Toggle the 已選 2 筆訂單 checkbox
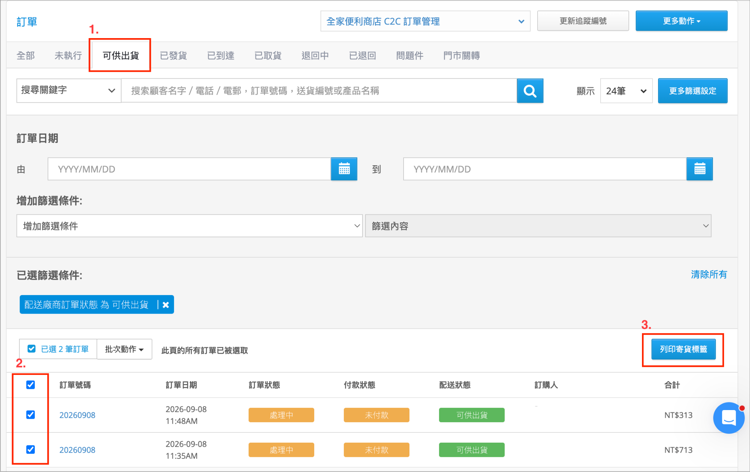750x472 pixels. click(x=32, y=349)
